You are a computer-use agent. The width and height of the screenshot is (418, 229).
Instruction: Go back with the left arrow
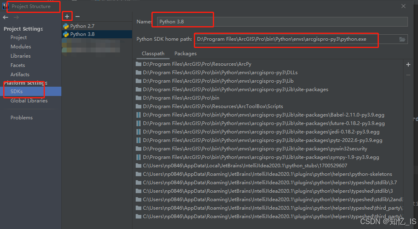6,17
